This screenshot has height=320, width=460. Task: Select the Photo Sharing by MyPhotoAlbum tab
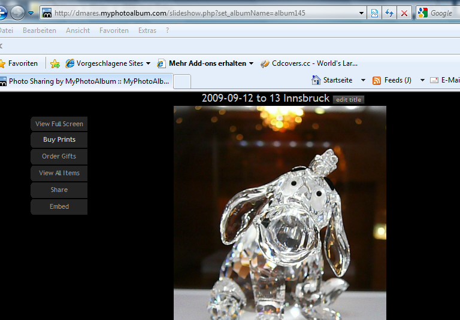(x=87, y=81)
